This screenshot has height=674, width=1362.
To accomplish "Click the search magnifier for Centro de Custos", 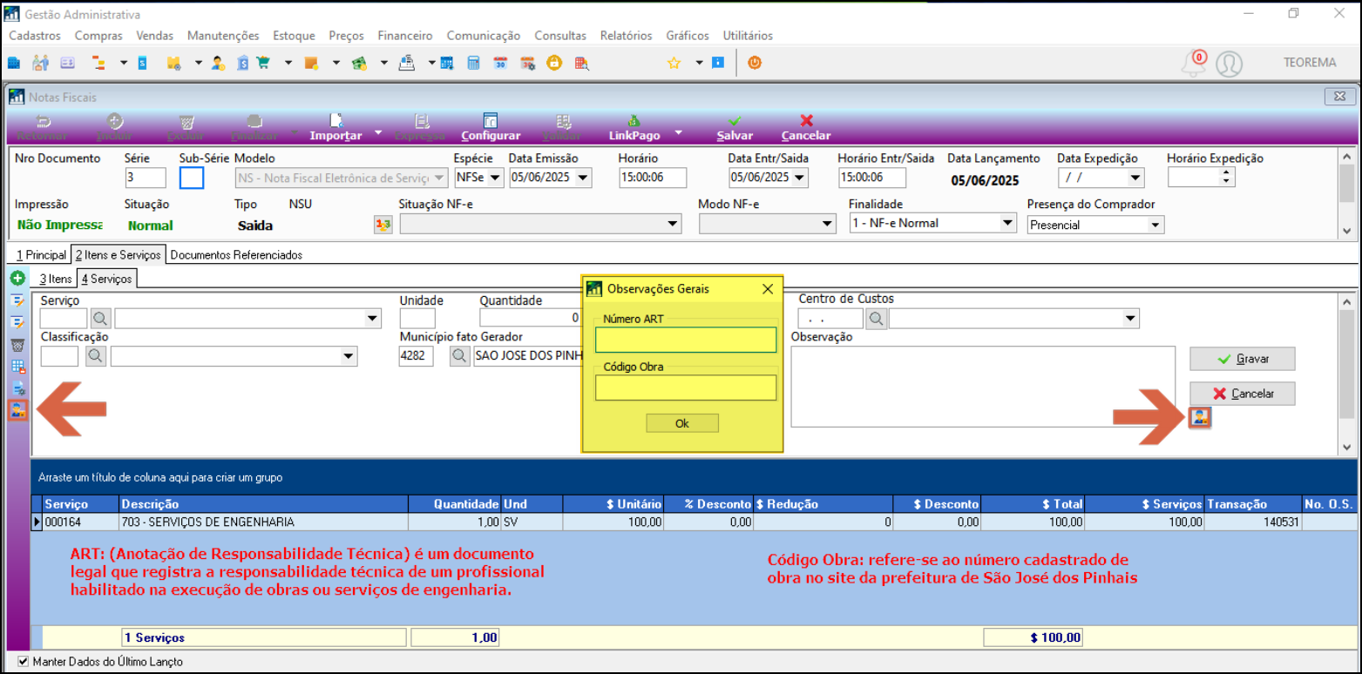I will point(876,319).
